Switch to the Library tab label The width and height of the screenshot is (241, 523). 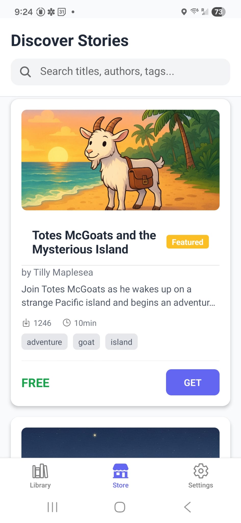40,485
